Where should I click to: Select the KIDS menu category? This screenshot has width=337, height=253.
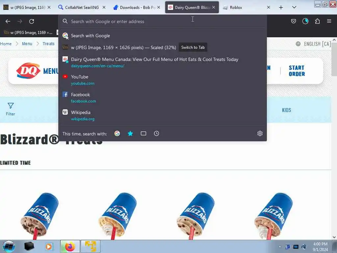click(x=287, y=110)
